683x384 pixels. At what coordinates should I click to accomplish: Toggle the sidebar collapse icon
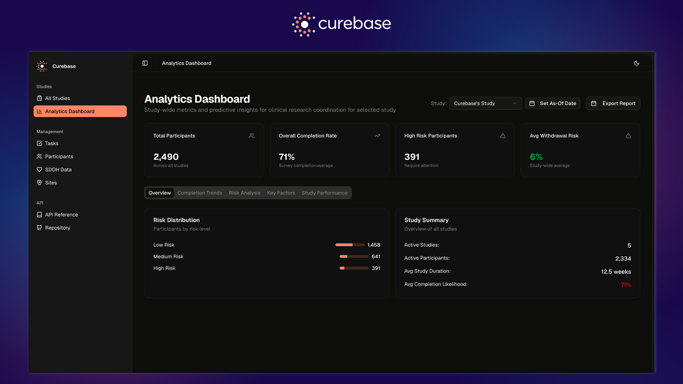[x=145, y=63]
